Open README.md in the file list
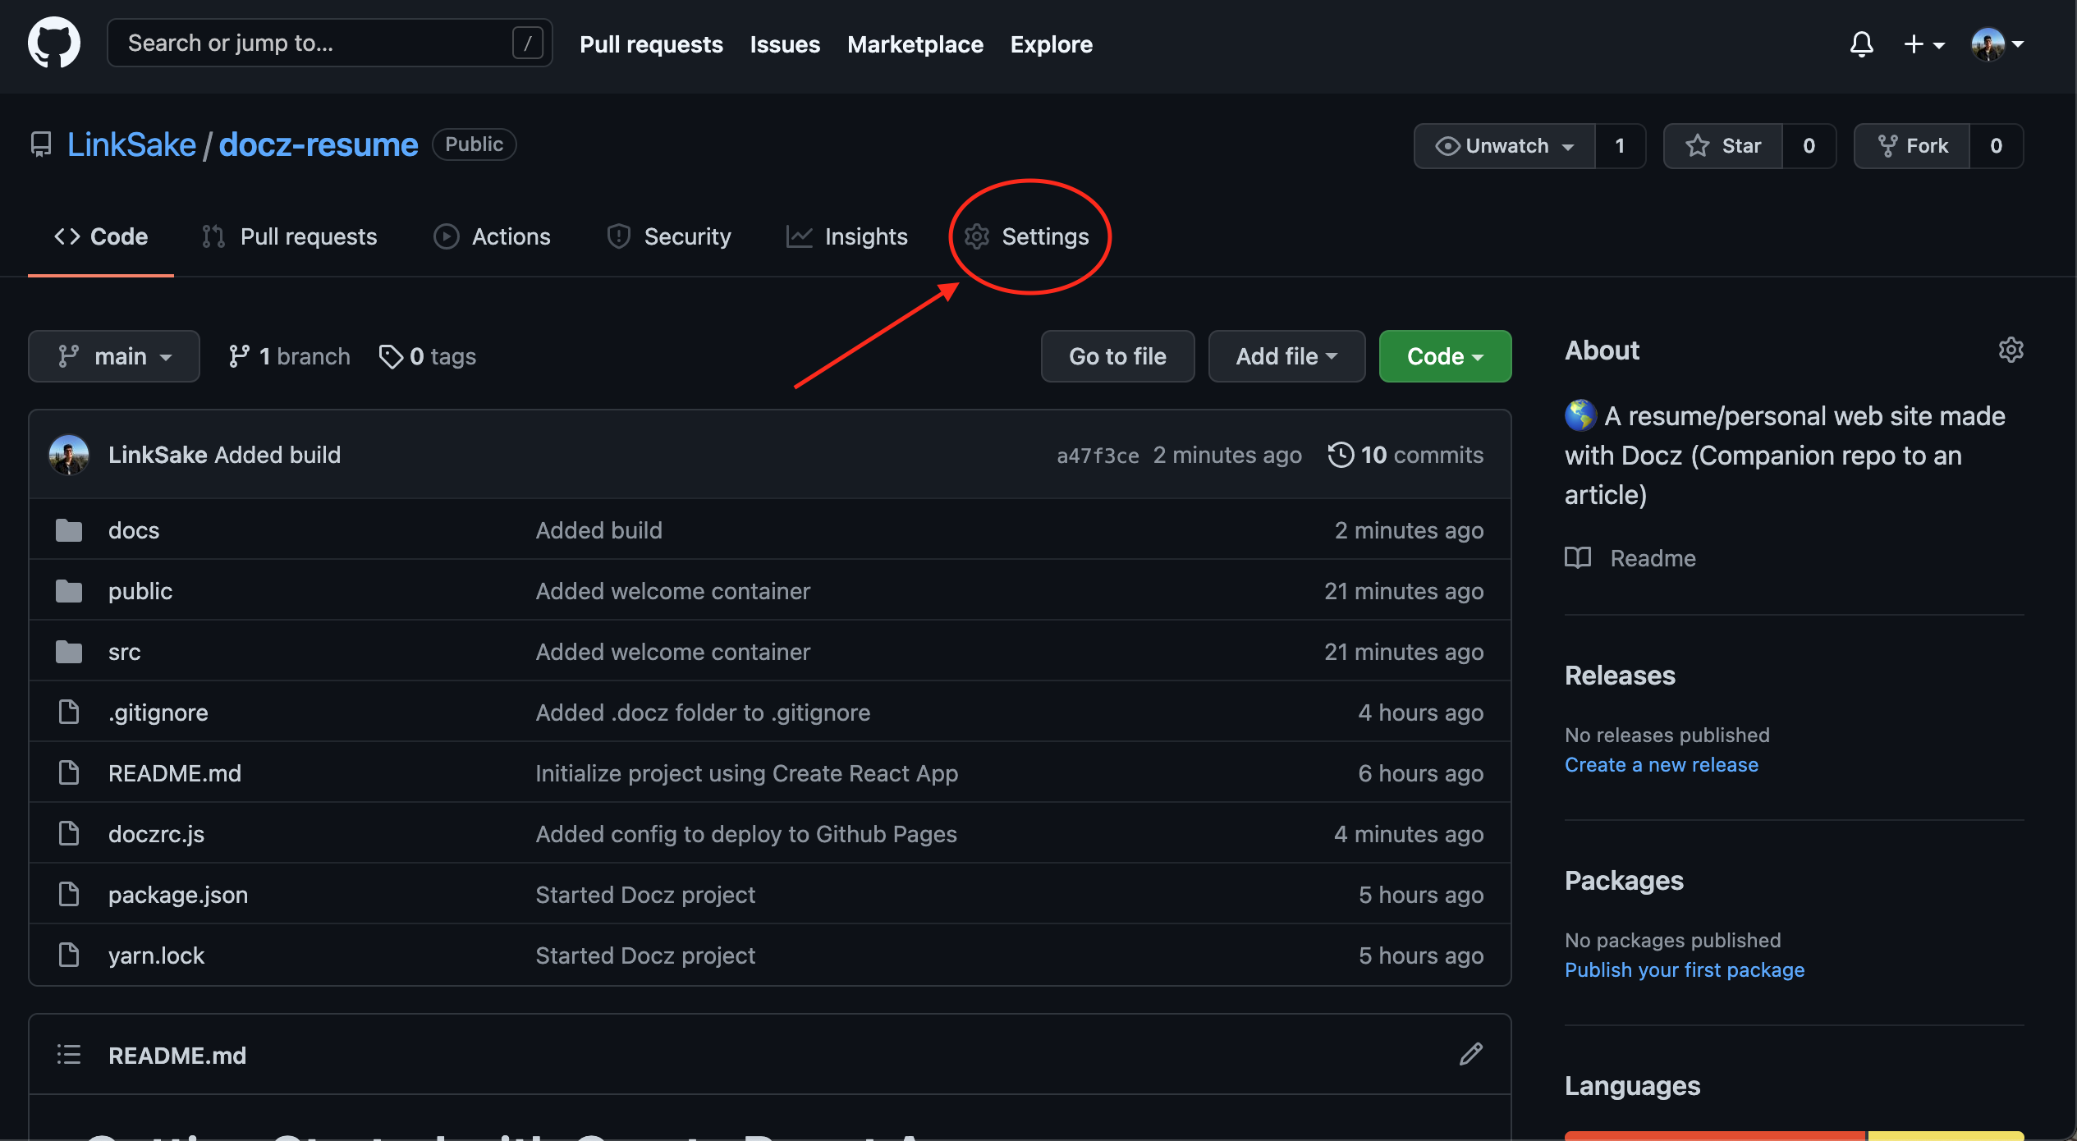2077x1141 pixels. tap(175, 773)
